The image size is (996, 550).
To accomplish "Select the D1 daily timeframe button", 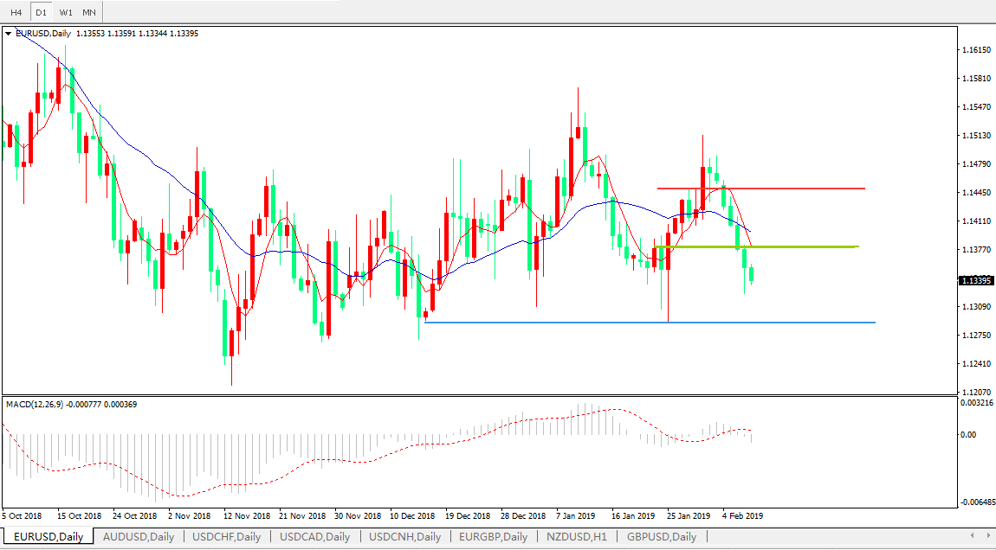I will (x=41, y=13).
